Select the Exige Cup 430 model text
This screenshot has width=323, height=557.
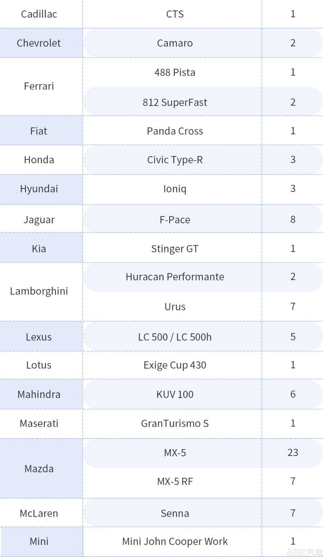point(175,365)
